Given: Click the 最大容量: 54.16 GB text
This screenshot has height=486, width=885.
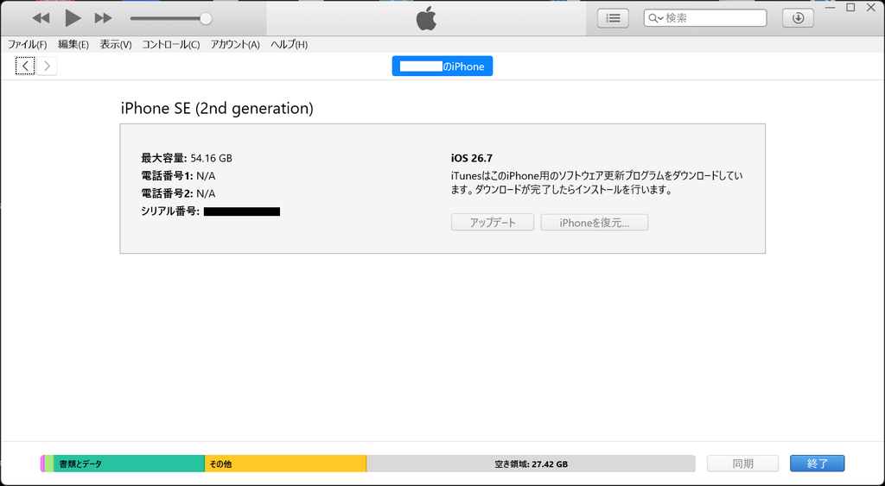Looking at the screenshot, I should coord(187,158).
